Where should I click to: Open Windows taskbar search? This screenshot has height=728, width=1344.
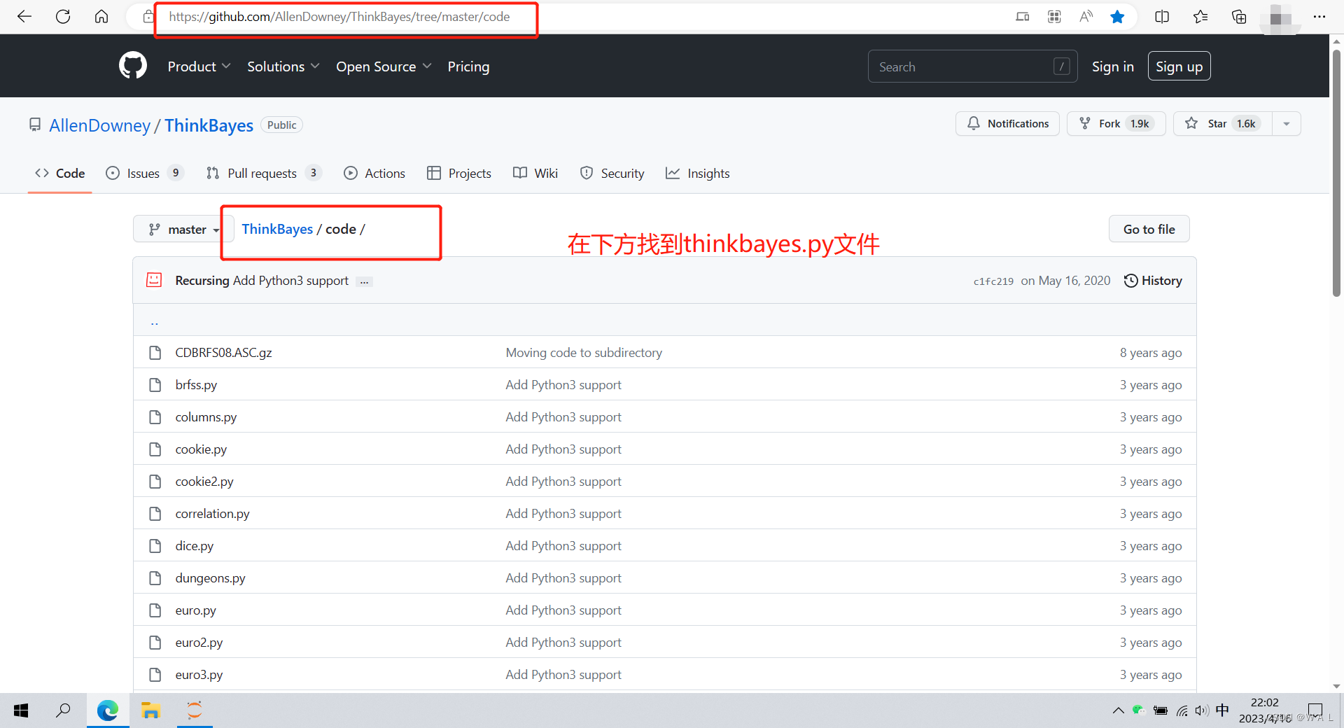point(63,710)
